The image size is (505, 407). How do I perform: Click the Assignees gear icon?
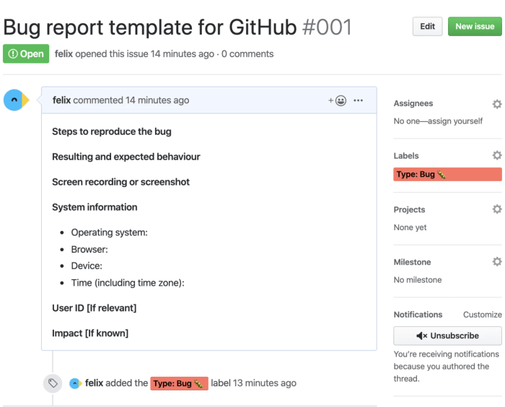tap(496, 104)
